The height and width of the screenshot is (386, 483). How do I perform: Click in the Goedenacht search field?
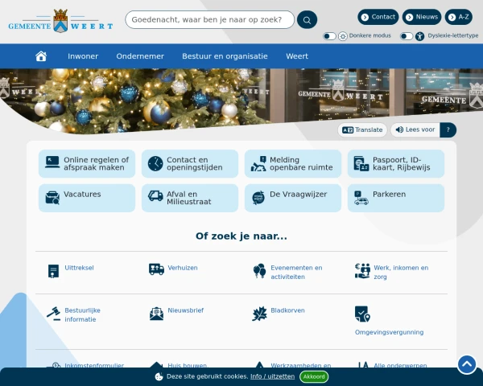[210, 19]
